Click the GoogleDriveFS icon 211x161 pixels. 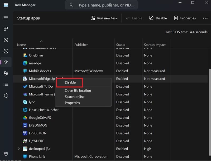pyautogui.click(x=25, y=118)
